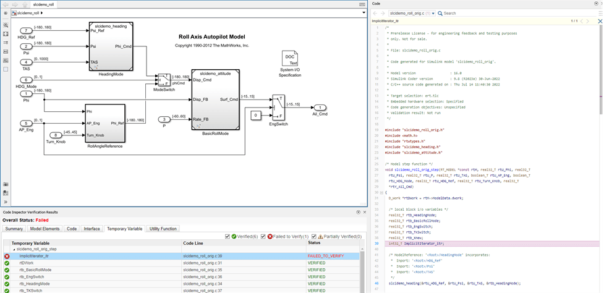The height and width of the screenshot is (293, 604).
Task: Click the red failed icon beside ImplicitIterator_itr
Action: 7,256
